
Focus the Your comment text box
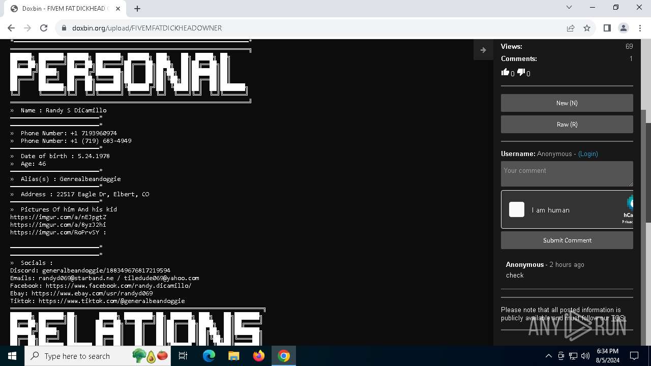tap(567, 174)
